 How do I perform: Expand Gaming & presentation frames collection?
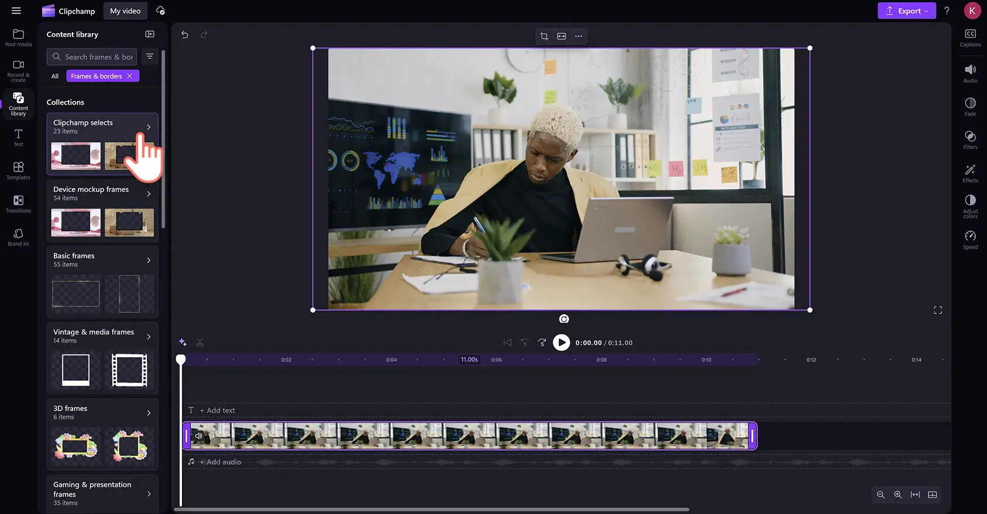[x=149, y=494]
